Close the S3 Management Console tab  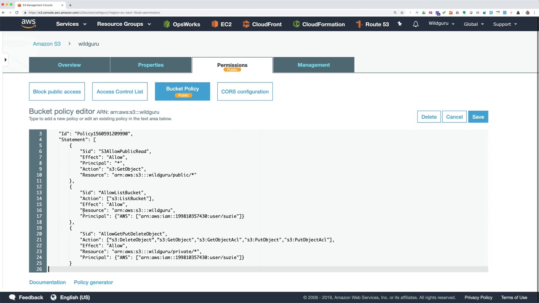click(62, 5)
